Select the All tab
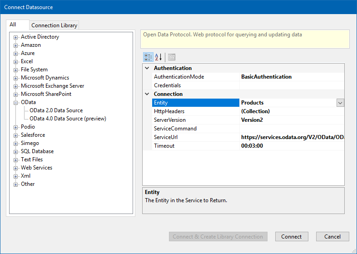The image size is (357, 254). (18, 25)
